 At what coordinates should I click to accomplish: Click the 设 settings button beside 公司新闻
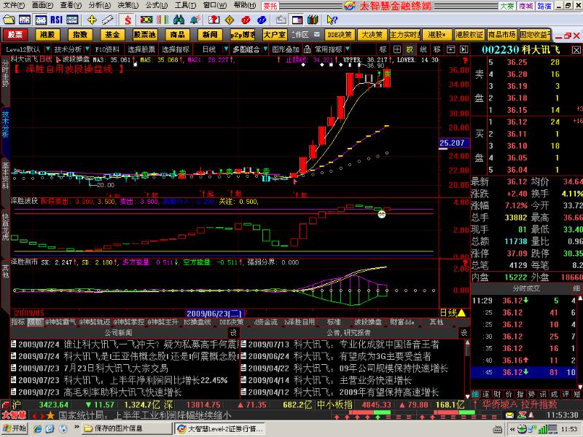(233, 333)
